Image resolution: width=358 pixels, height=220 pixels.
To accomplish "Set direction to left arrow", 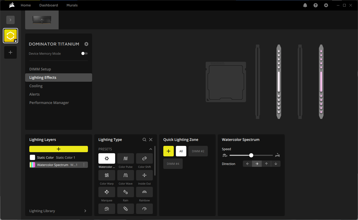I will coord(248,164).
